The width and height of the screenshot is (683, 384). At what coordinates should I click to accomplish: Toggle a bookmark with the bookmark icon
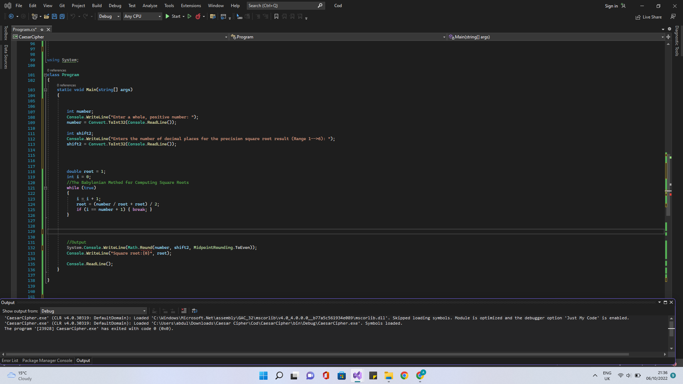pos(276,16)
